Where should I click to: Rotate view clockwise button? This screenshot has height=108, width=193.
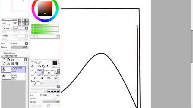(24, 24)
